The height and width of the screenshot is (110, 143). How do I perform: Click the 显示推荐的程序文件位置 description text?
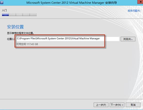coord(20,33)
